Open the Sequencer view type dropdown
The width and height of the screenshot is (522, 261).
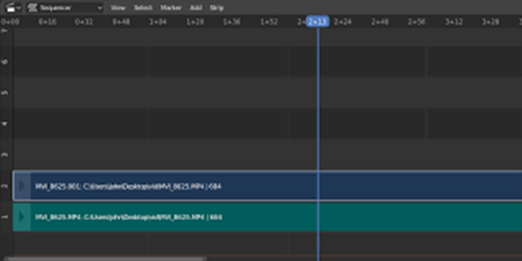pos(65,7)
